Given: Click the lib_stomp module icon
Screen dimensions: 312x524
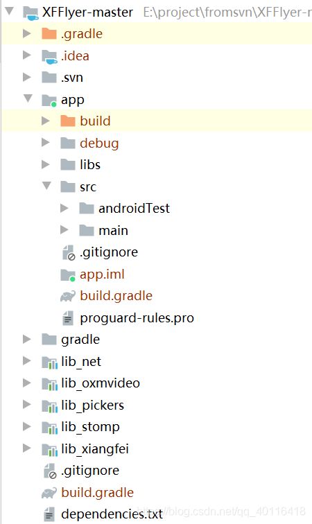Looking at the screenshot, I should (x=49, y=428).
